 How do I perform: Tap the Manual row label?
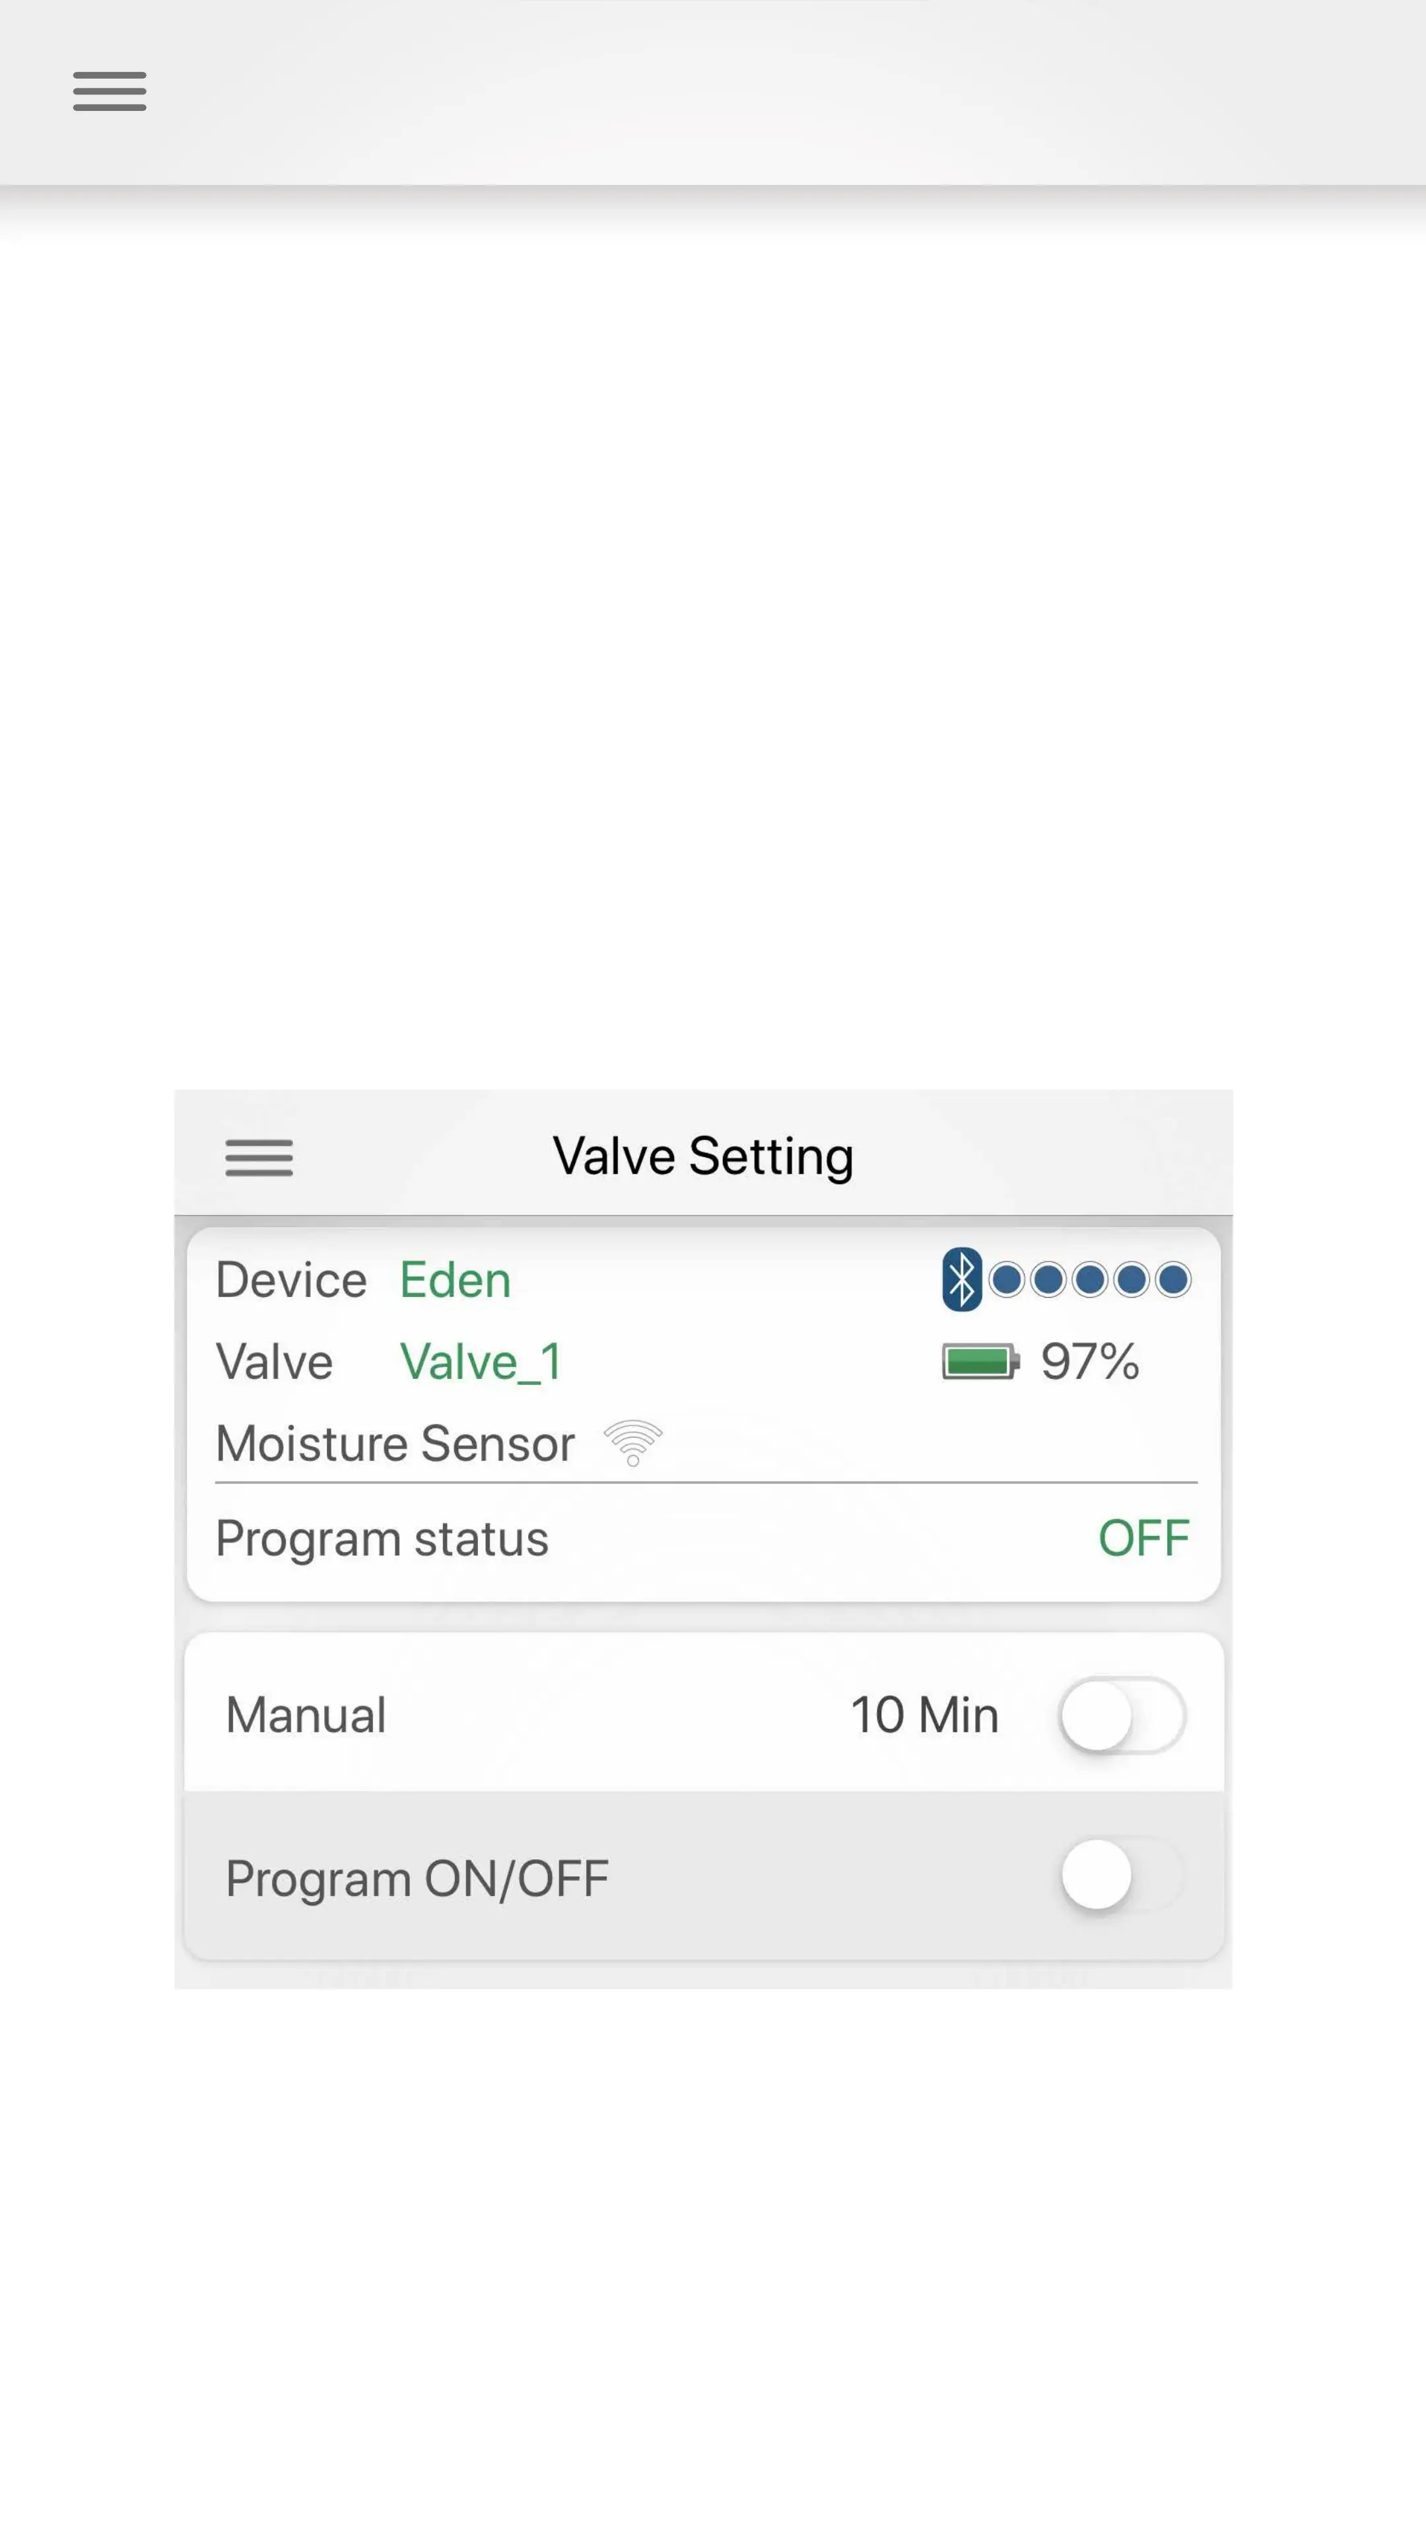(306, 1715)
